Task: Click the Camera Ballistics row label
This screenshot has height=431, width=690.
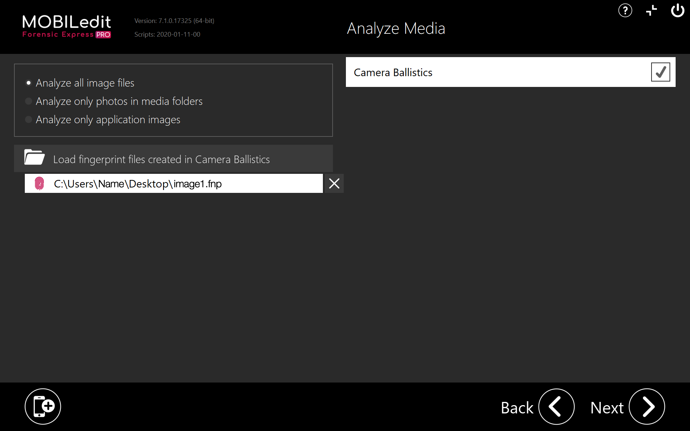Action: pos(393,73)
